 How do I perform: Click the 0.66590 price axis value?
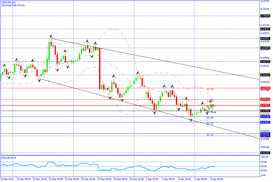[265, 139]
